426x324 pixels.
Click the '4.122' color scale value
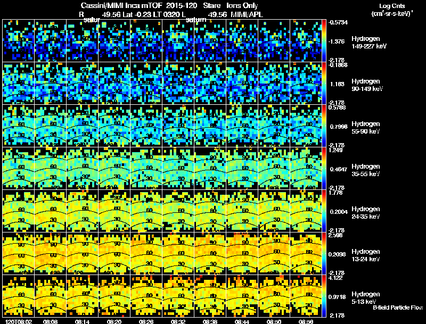click(335, 278)
